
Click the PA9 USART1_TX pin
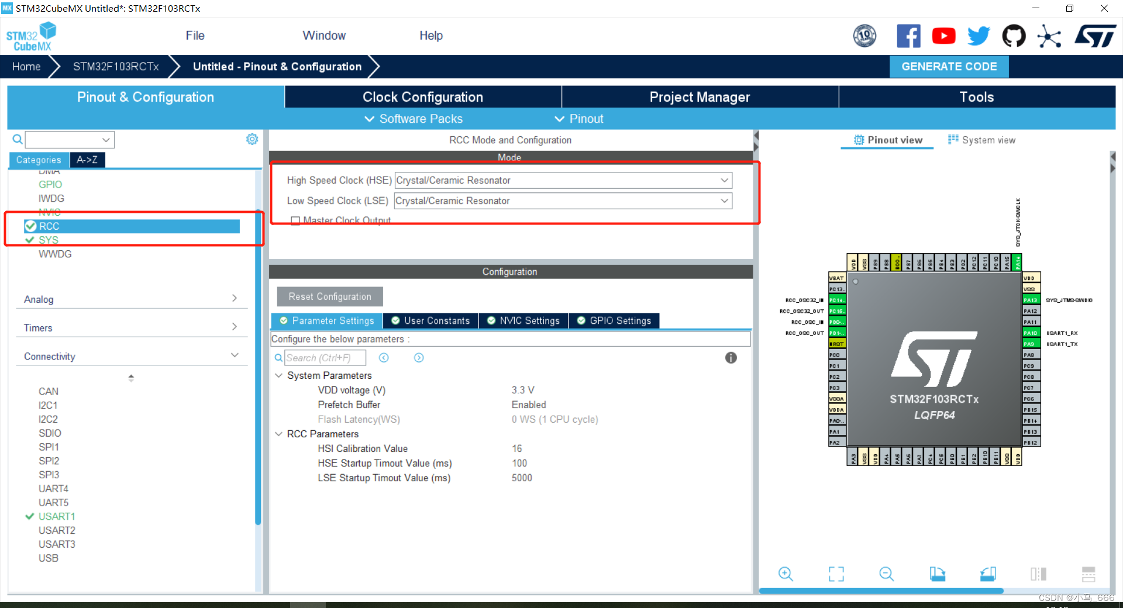click(x=1031, y=344)
